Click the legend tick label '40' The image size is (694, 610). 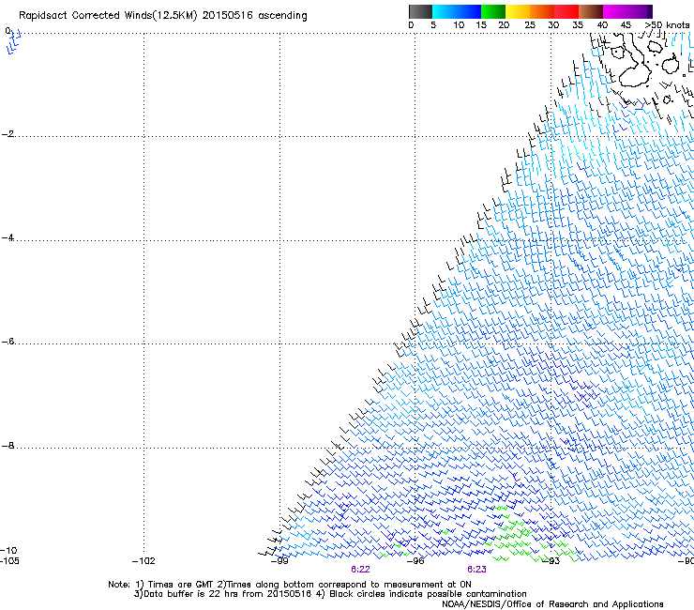[x=602, y=25]
